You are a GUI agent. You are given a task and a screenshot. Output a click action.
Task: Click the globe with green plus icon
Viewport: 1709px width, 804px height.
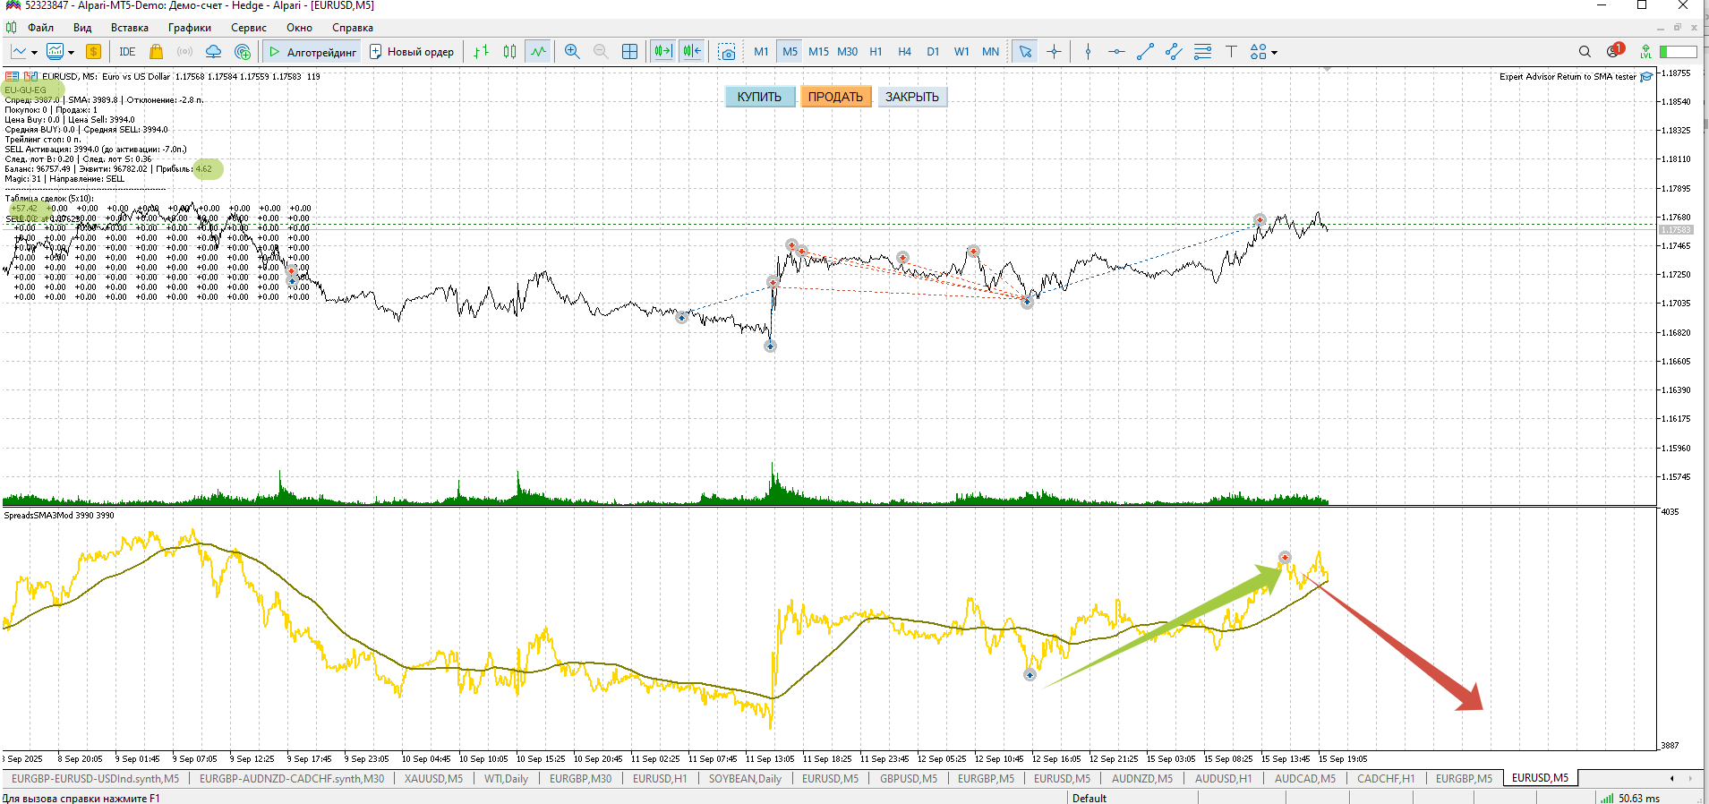coord(243,52)
